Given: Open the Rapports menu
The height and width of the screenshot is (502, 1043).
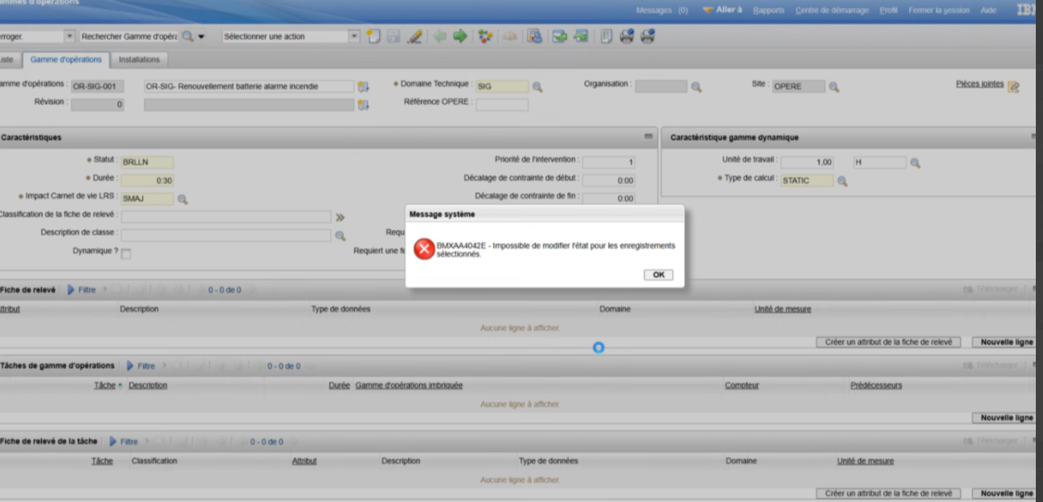Looking at the screenshot, I should coord(769,10).
